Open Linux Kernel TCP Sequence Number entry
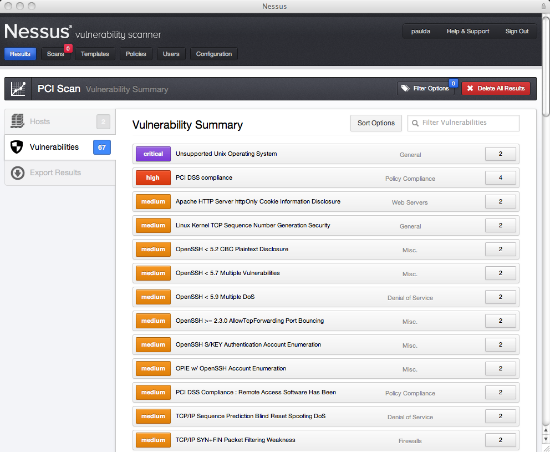Viewport: 550px width, 452px height. (x=326, y=225)
